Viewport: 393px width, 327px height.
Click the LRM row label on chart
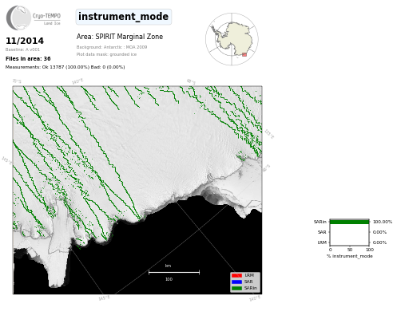click(322, 242)
